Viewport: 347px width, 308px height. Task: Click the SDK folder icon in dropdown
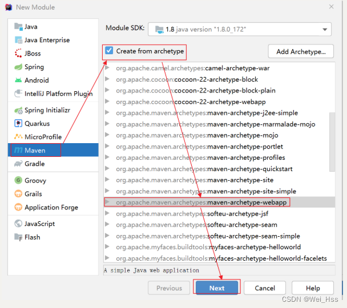pyautogui.click(x=159, y=30)
